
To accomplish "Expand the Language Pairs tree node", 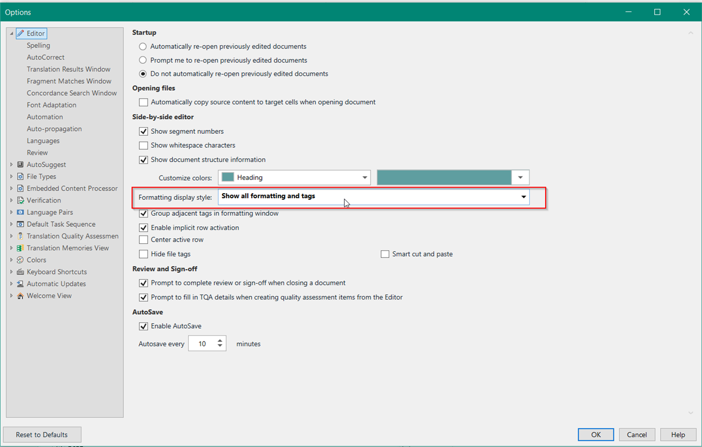I will tap(12, 212).
